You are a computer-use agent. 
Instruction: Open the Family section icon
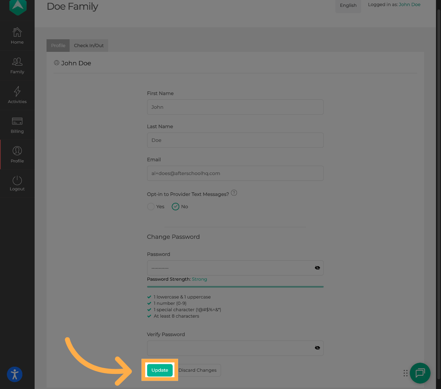click(x=17, y=66)
